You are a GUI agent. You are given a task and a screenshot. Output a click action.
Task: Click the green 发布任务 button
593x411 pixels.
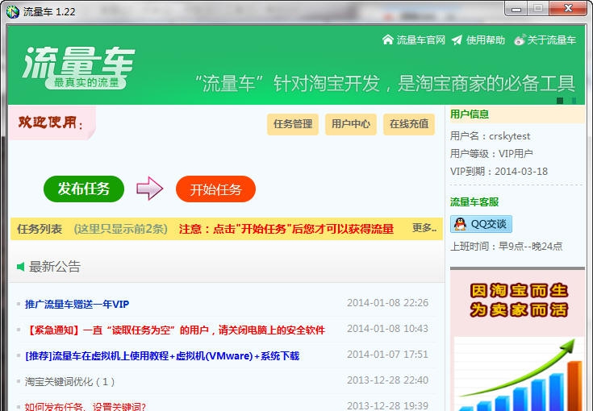point(84,189)
